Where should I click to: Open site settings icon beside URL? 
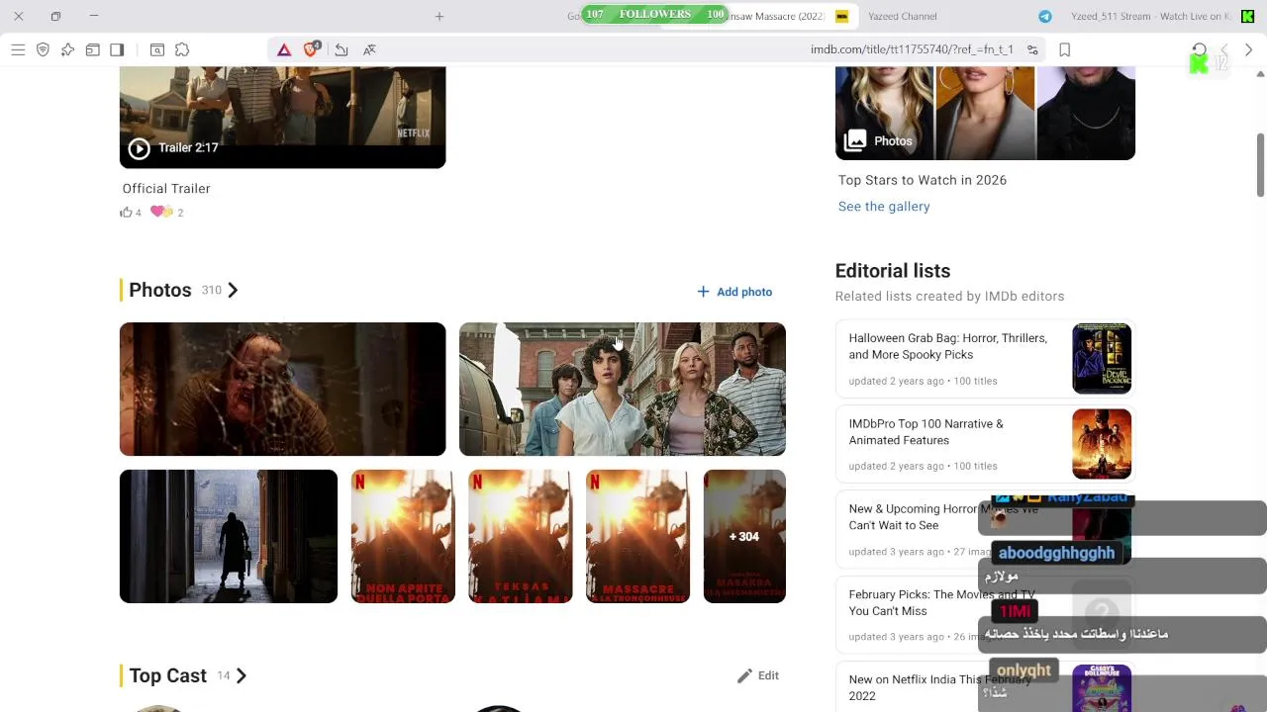click(x=1032, y=49)
